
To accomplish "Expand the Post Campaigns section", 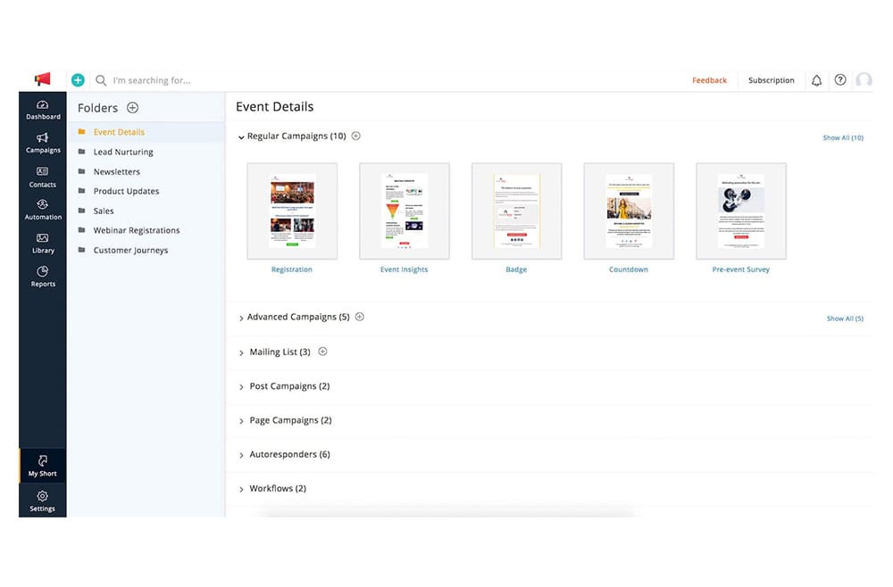I will click(241, 387).
